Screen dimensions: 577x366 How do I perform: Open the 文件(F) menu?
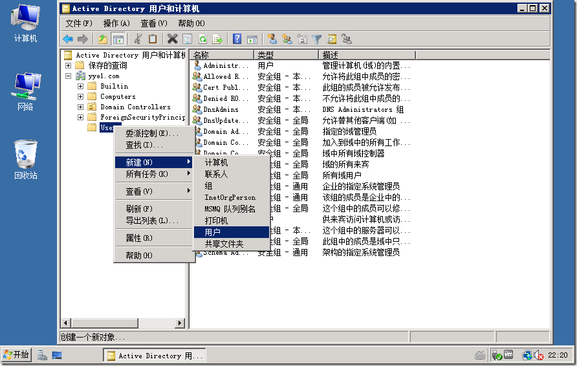tap(79, 23)
